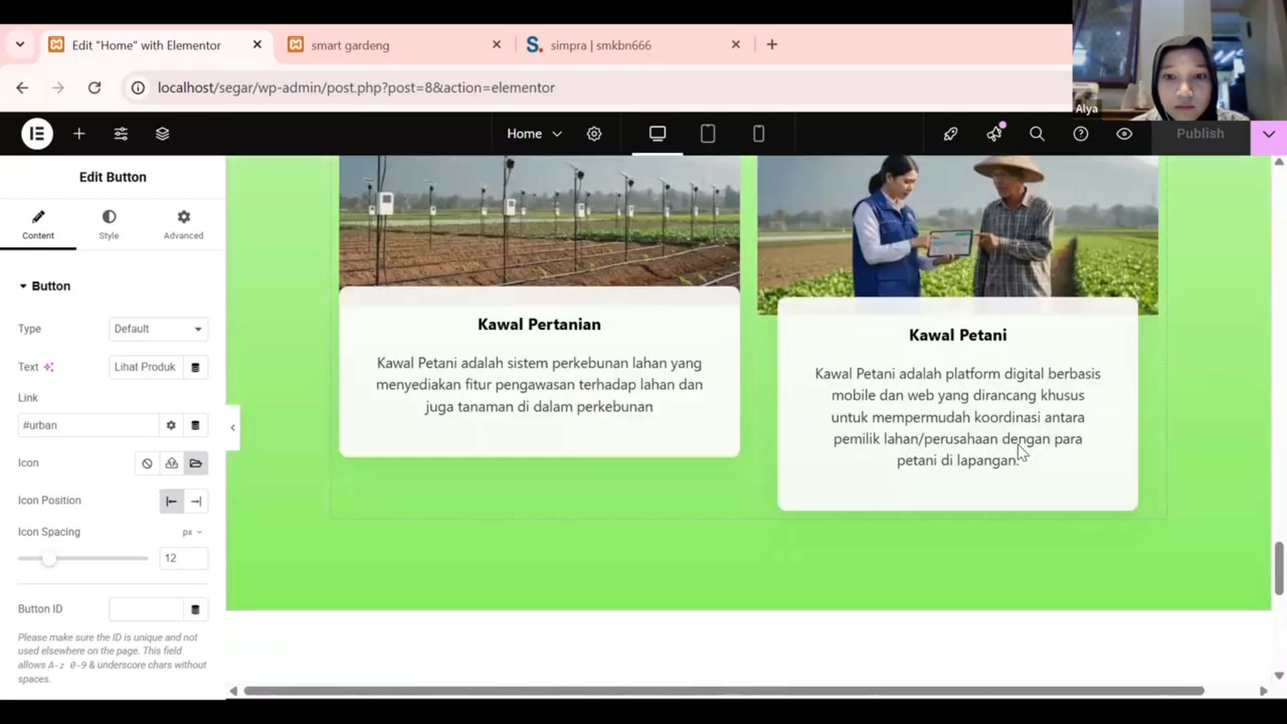
Task: Adjust the Icon Spacing slider
Action: pyautogui.click(x=49, y=558)
